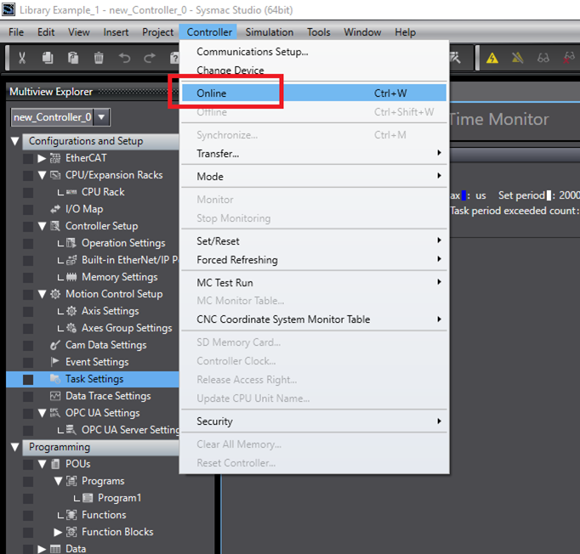Viewport: 580px width, 554px height.
Task: Choose Communications Setup... menu entry
Action: click(x=252, y=52)
